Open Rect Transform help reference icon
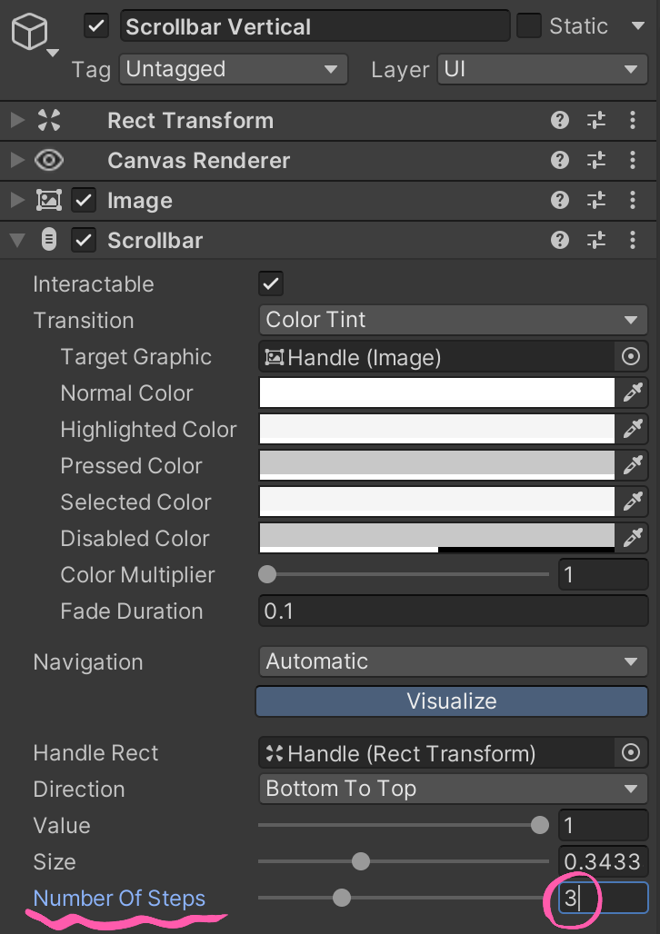The width and height of the screenshot is (660, 934). click(560, 121)
